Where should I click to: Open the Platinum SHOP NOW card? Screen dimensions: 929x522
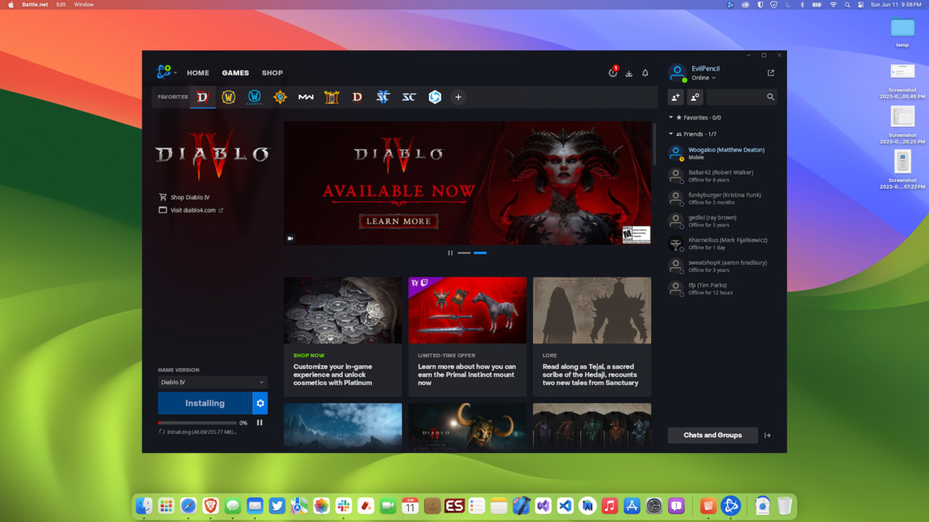tap(342, 336)
